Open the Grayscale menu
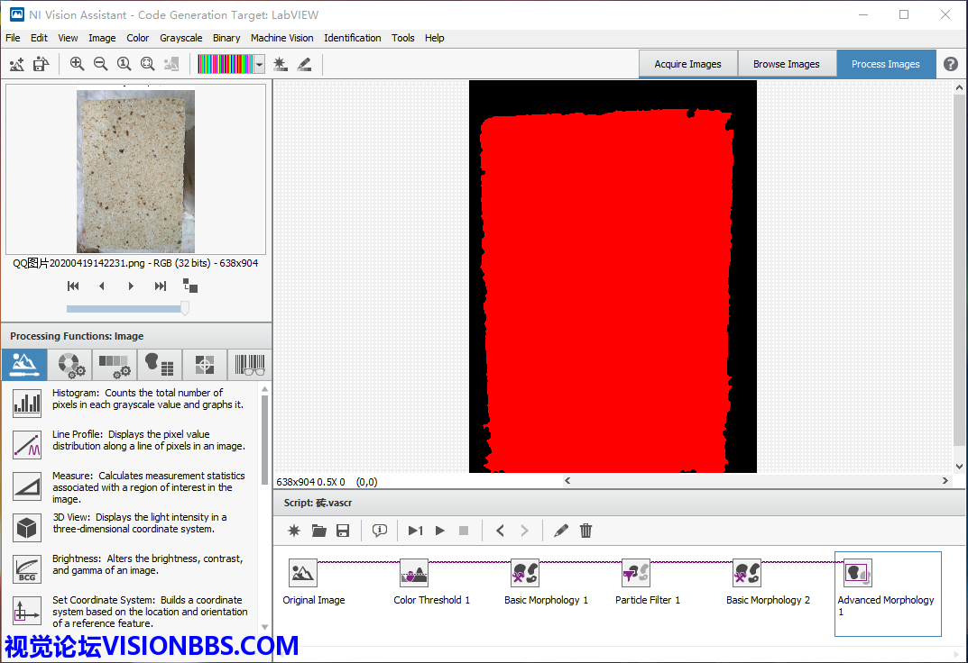 (x=180, y=38)
